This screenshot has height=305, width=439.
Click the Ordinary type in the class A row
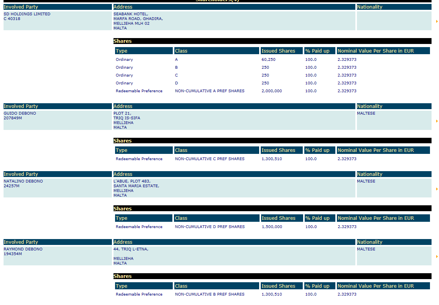124,60
